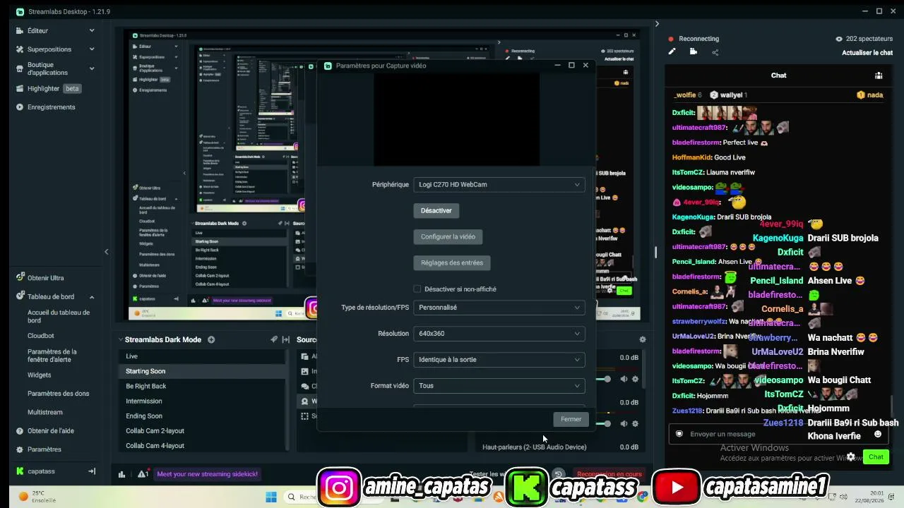This screenshot has width=904, height=508.
Task: Expand the Éditeur chevron in sidebar
Action: (92, 30)
